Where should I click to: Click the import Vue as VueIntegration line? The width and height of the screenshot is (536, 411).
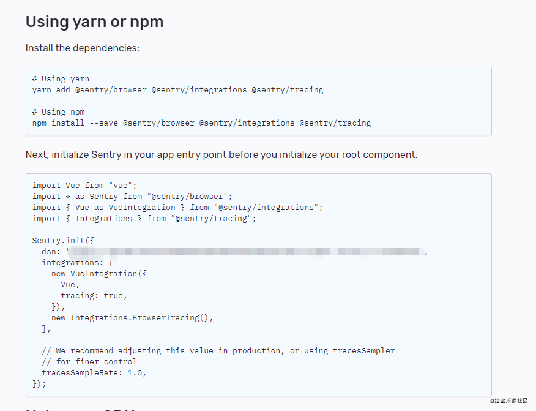pos(177,207)
